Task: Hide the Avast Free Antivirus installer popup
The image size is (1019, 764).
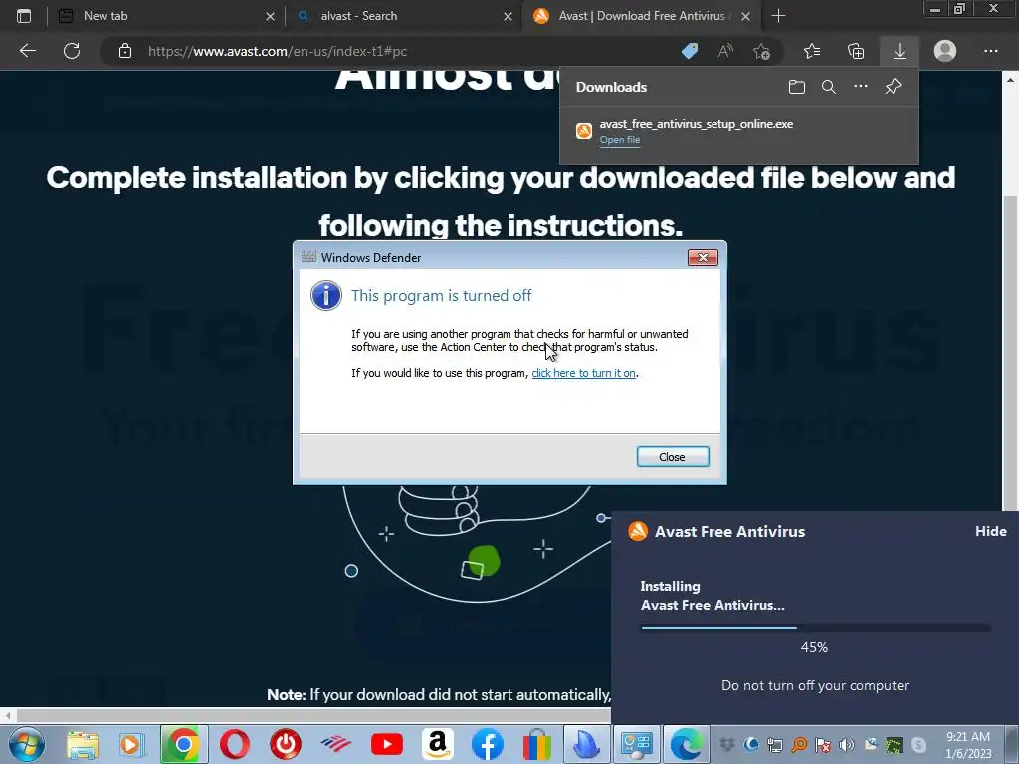Action: pos(990,531)
